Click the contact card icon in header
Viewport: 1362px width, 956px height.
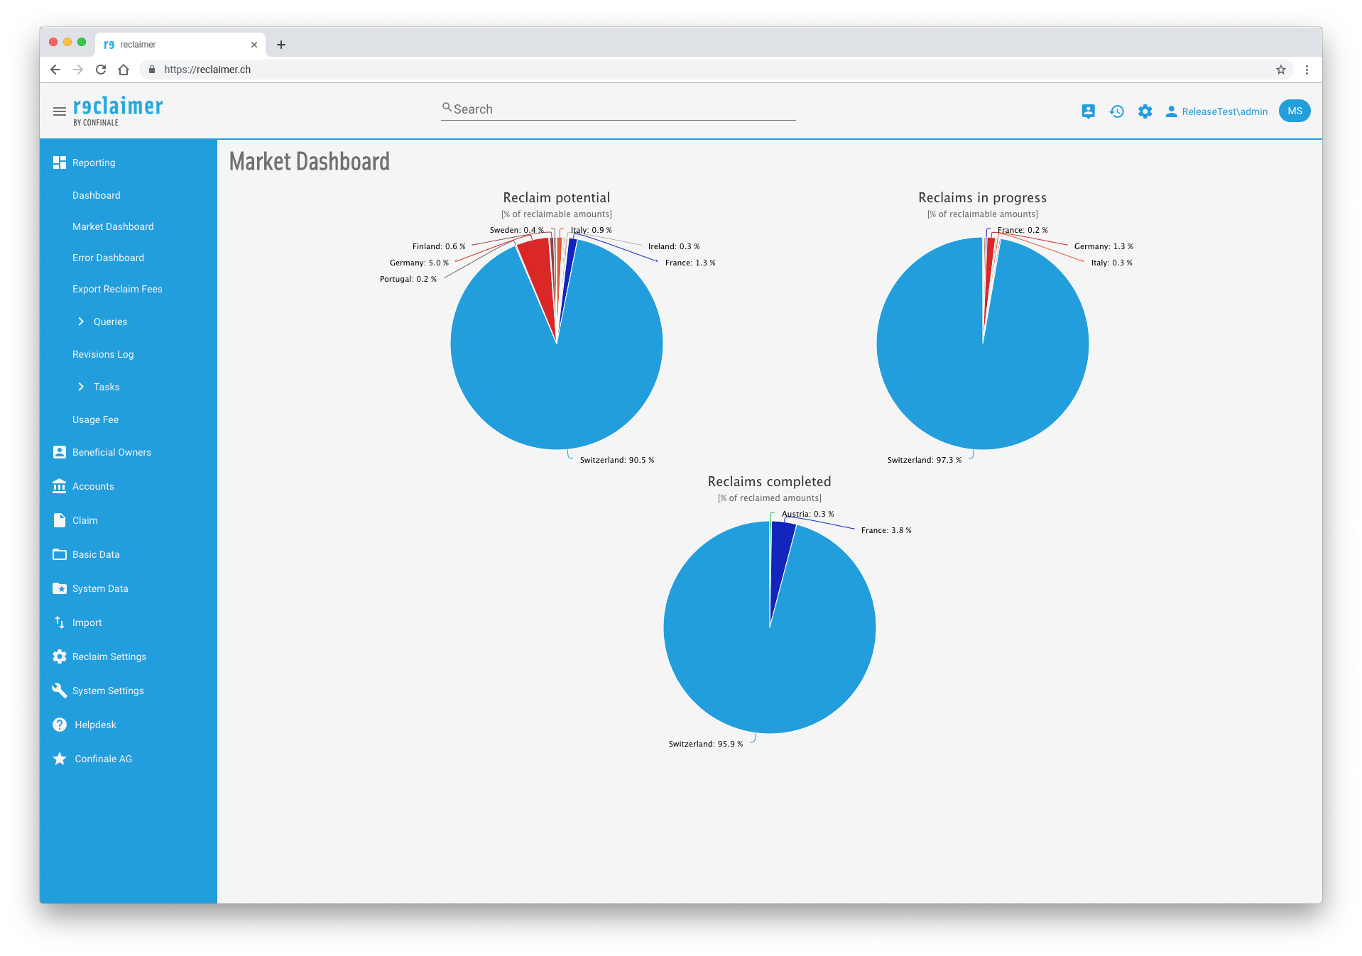1088,111
